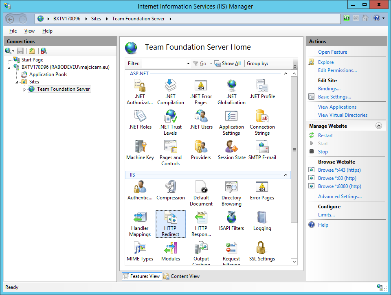This screenshot has width=391, height=295.
Task: Click Restart under Manage Website
Action: [x=325, y=135]
